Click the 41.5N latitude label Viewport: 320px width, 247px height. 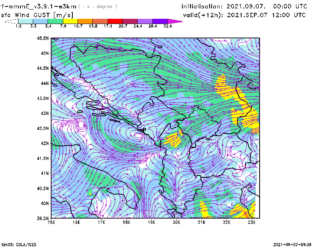[x=43, y=158]
